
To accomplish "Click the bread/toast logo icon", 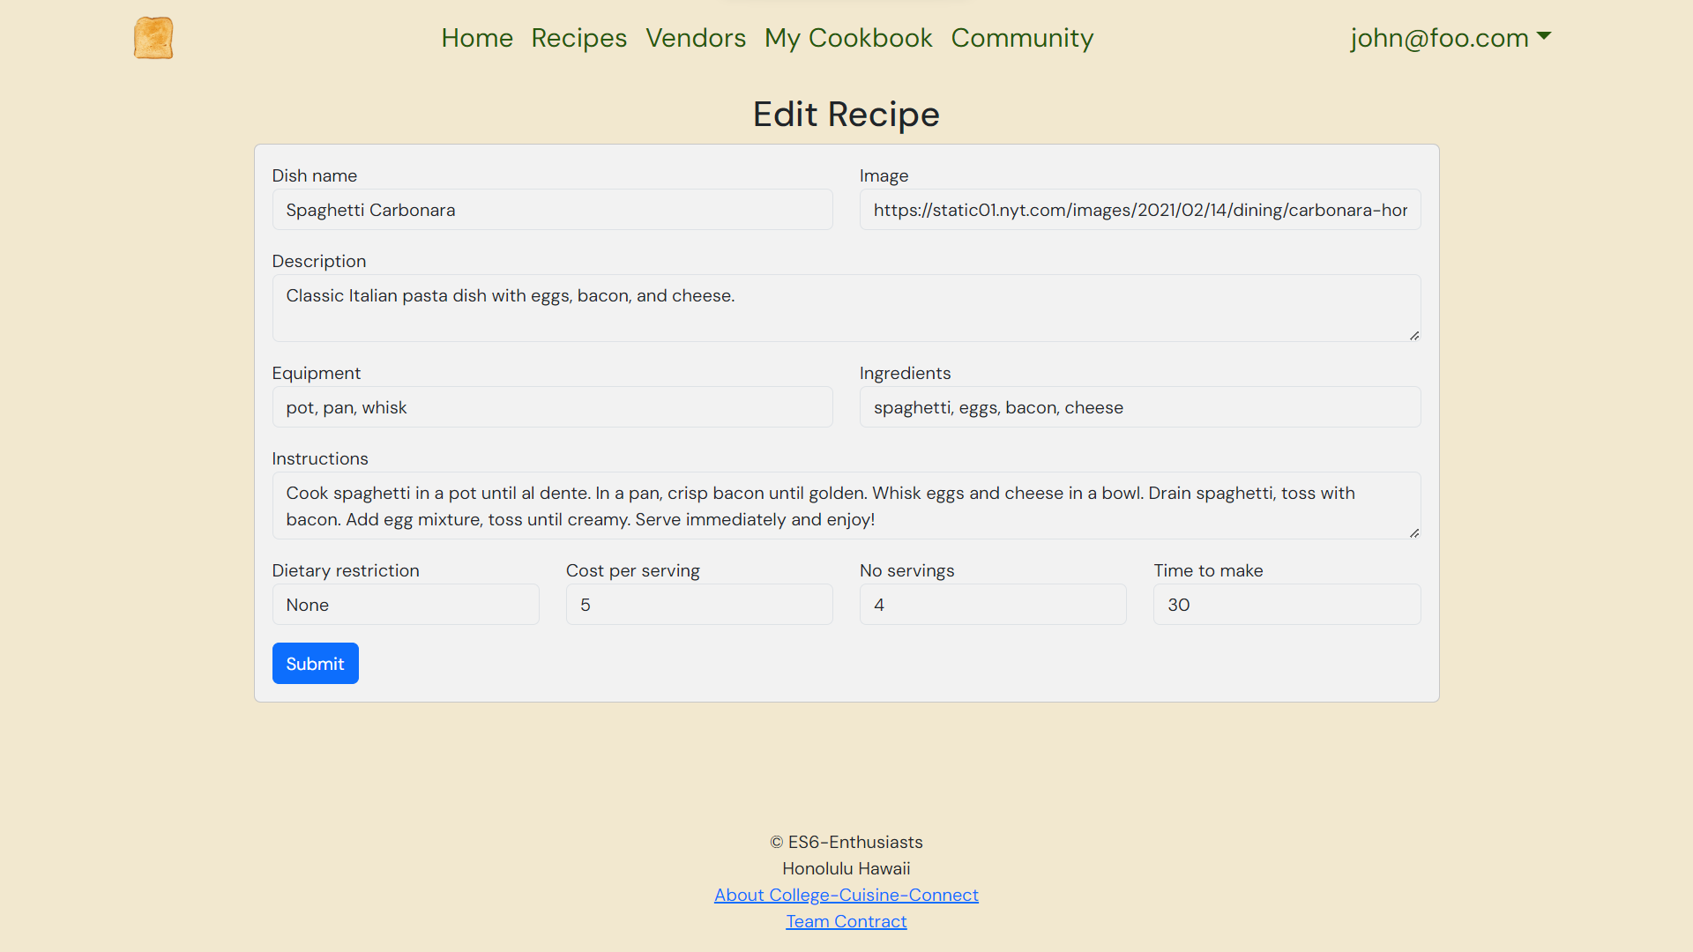I will 153,37.
